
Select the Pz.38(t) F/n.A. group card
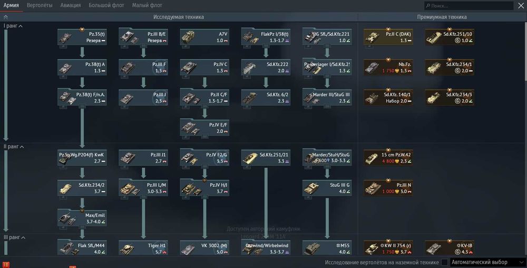(82, 97)
